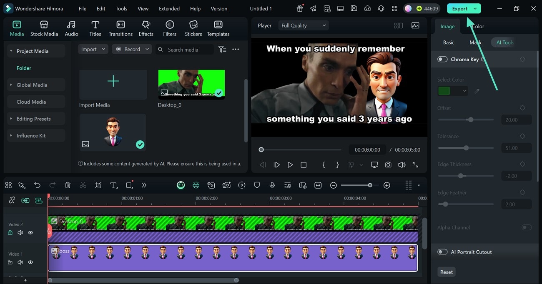Expand the Editing Presets tree

(x=11, y=119)
